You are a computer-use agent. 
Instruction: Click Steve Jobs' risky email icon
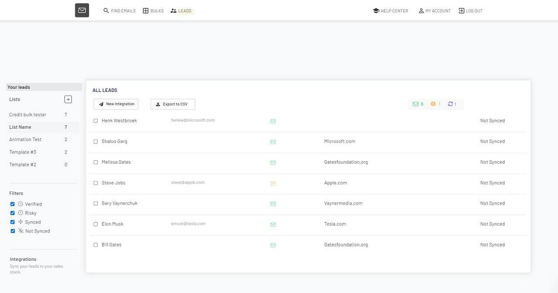coord(273,183)
